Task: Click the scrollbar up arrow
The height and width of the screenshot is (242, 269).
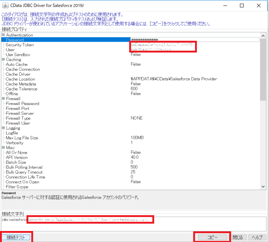Action: [x=263, y=36]
